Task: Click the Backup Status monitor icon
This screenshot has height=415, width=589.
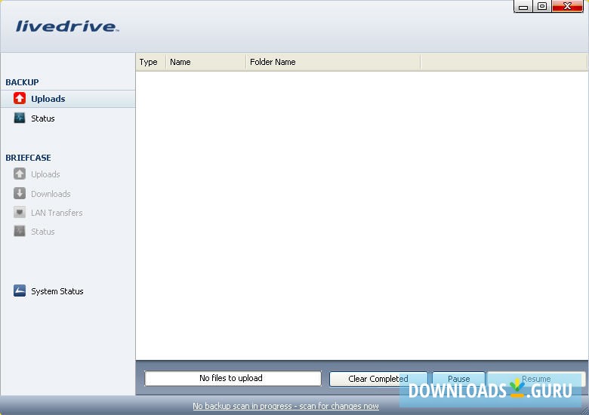Action: pos(20,118)
